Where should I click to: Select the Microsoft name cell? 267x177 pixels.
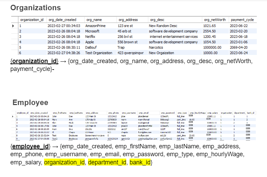click(92, 31)
